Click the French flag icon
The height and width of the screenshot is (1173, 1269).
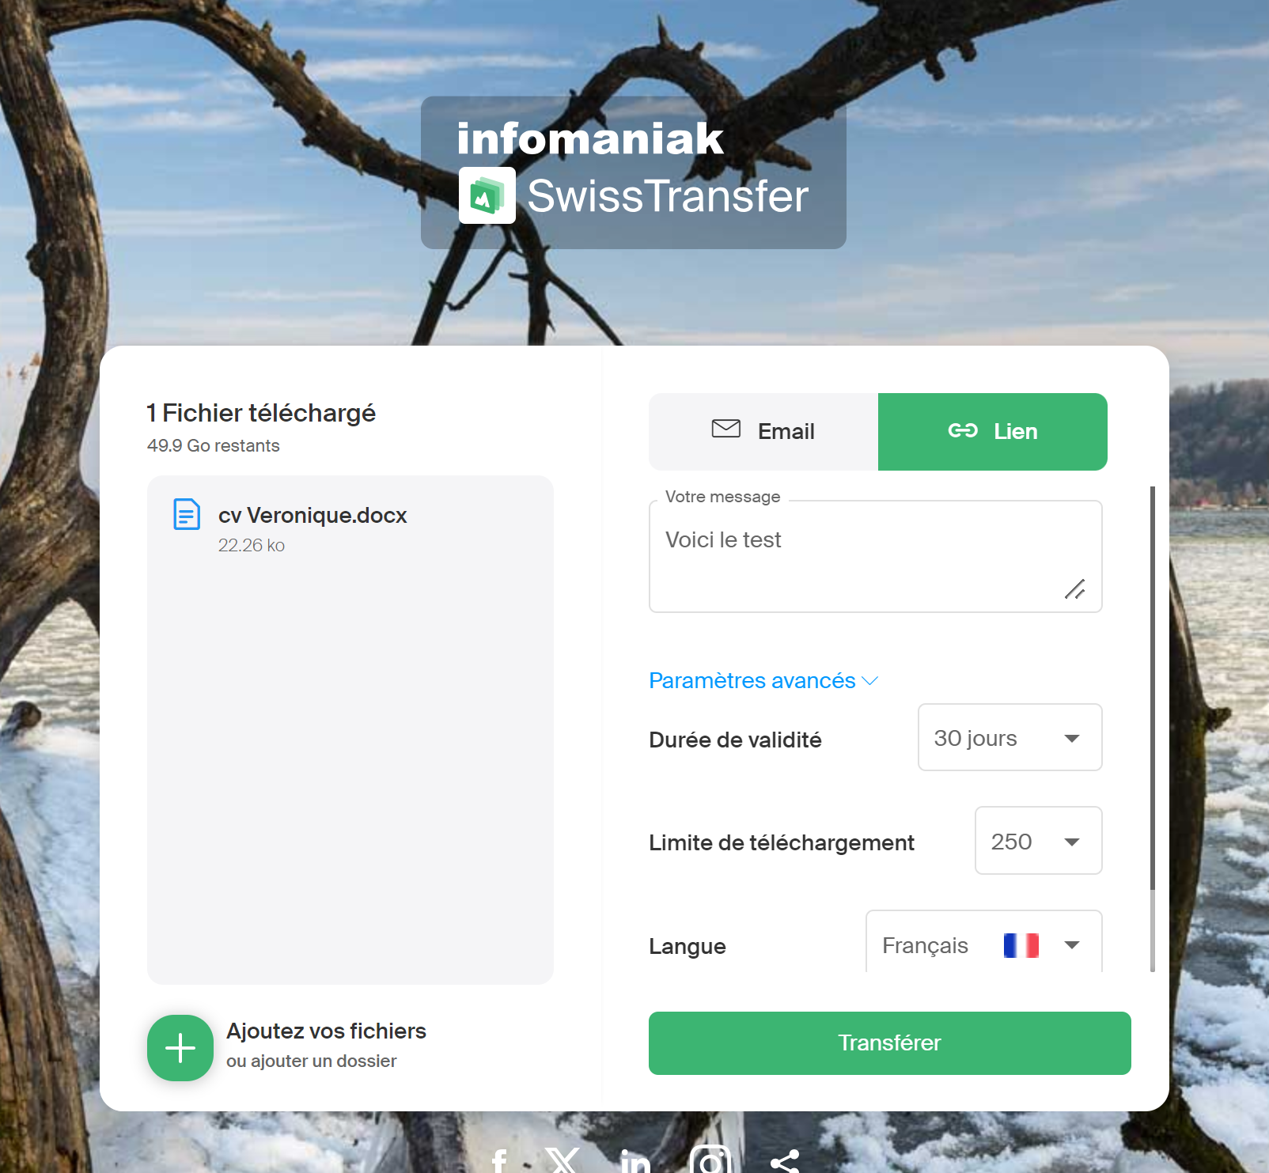point(1021,945)
